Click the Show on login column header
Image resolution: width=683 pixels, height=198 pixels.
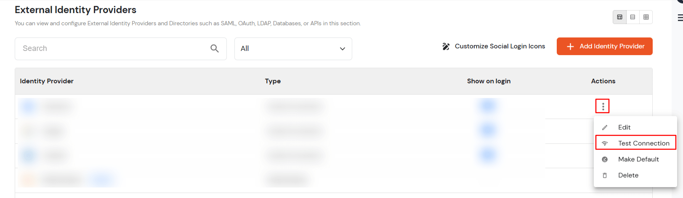489,81
